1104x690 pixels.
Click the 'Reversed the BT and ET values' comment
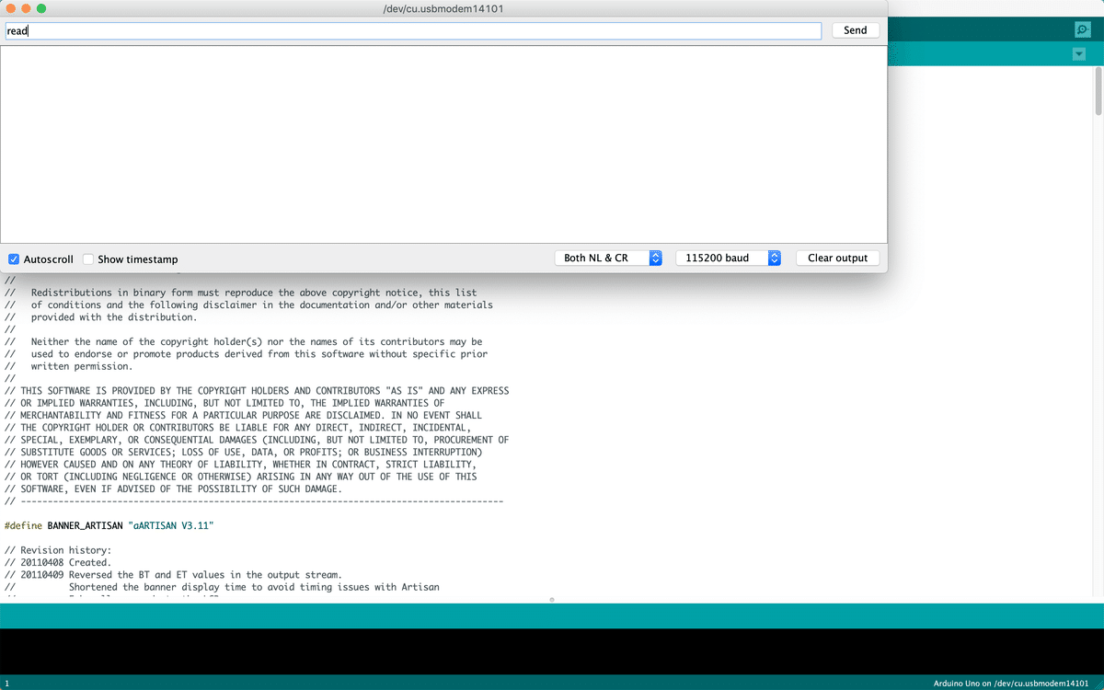tap(173, 575)
